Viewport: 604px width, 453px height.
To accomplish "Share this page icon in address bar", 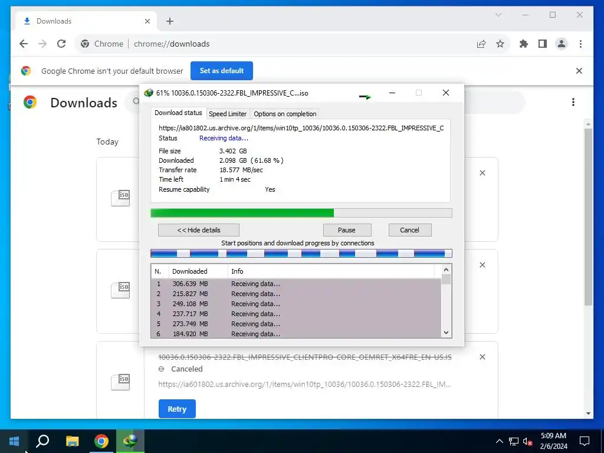I will 481,44.
